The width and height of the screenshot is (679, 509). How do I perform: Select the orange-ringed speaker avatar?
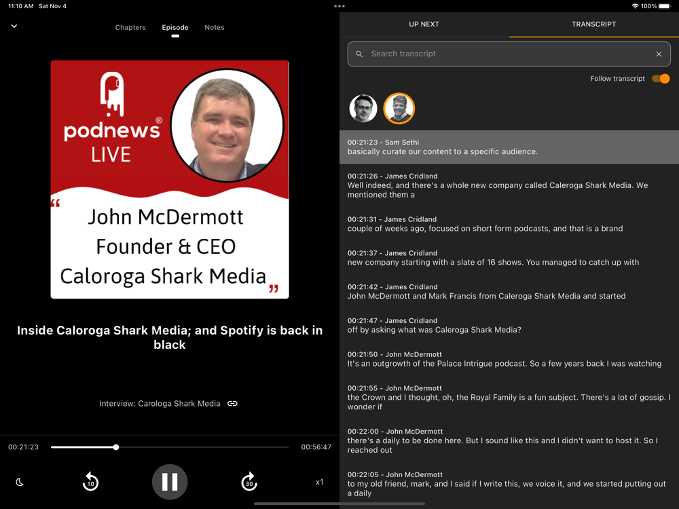(399, 108)
